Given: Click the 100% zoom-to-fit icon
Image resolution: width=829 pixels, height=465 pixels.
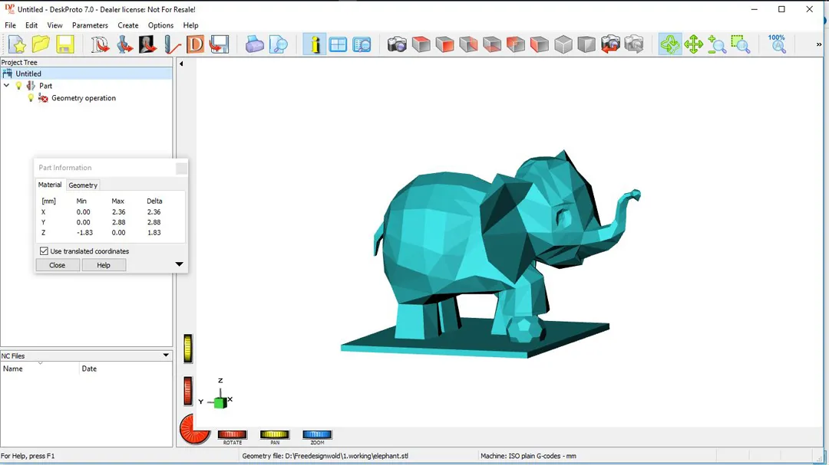Looking at the screenshot, I should [777, 44].
